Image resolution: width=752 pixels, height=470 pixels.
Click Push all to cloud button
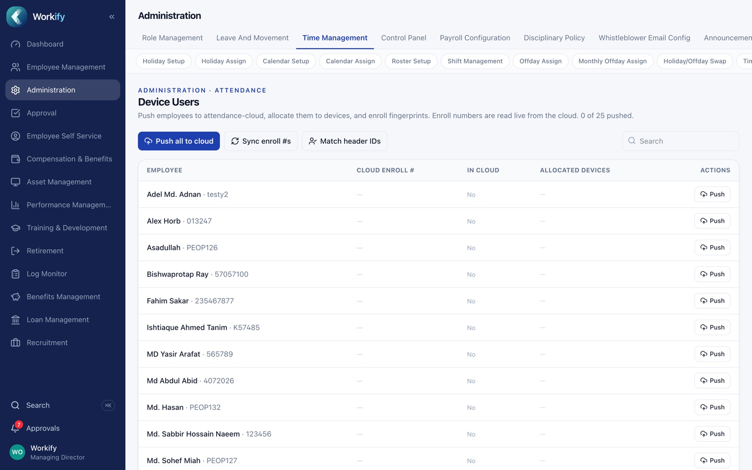click(x=179, y=141)
